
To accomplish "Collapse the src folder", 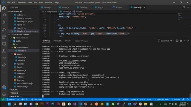I will coord(11,44).
